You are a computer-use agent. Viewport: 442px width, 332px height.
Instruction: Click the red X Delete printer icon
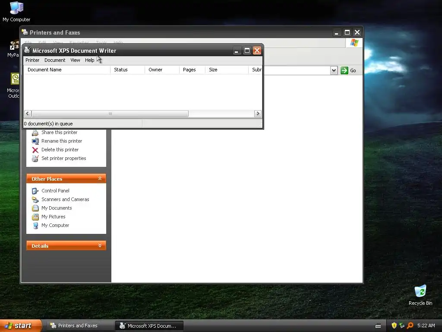[35, 150]
